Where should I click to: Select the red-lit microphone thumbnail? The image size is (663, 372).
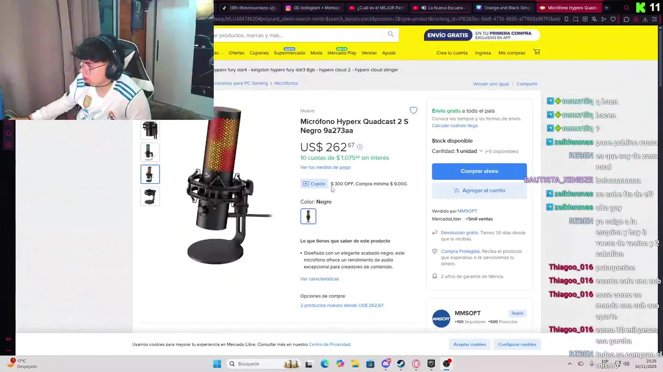(150, 174)
